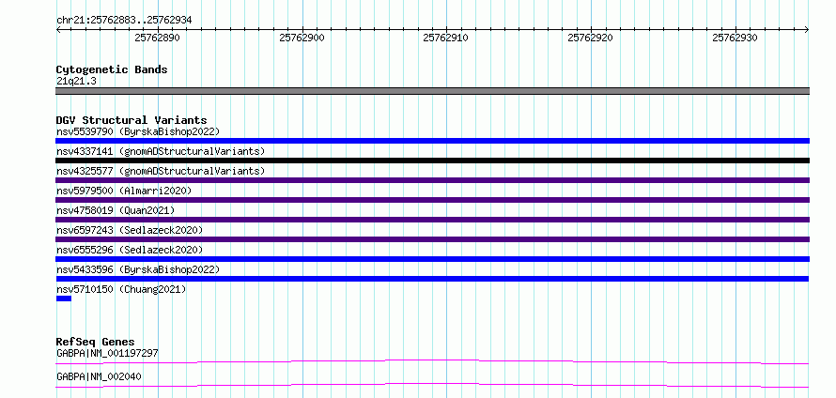
Task: Open nsv5979500 (Almarri2020) variant label
Action: pyautogui.click(x=124, y=191)
